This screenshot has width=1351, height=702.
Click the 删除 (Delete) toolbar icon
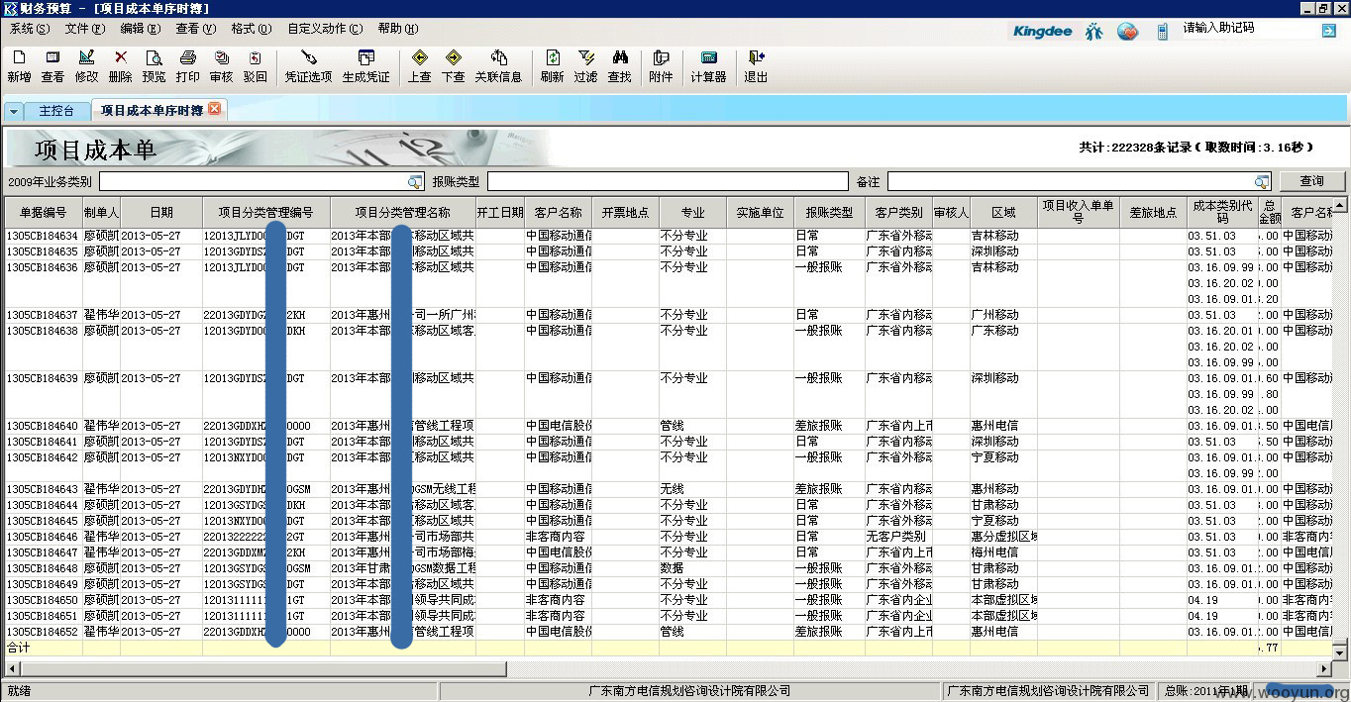121,66
